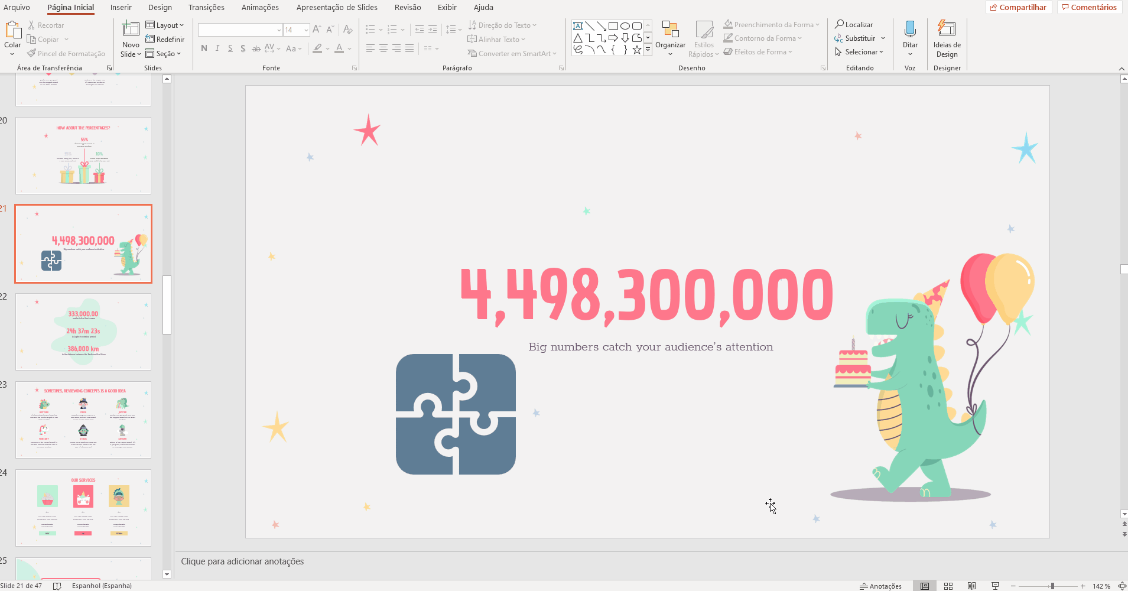Screen dimensions: 1128x591
Task: Click the font color A swatch
Action: [x=339, y=48]
